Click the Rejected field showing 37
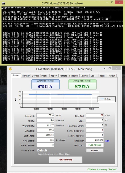This screenshot has width=125, height=173. [x=95, y=115]
